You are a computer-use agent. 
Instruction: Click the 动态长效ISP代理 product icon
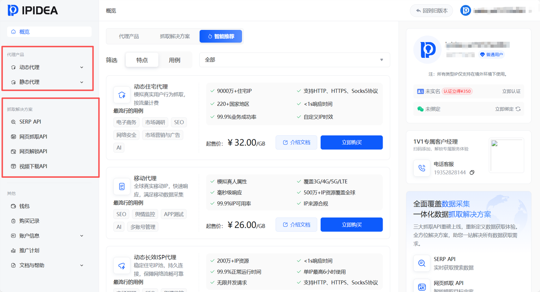click(x=122, y=265)
